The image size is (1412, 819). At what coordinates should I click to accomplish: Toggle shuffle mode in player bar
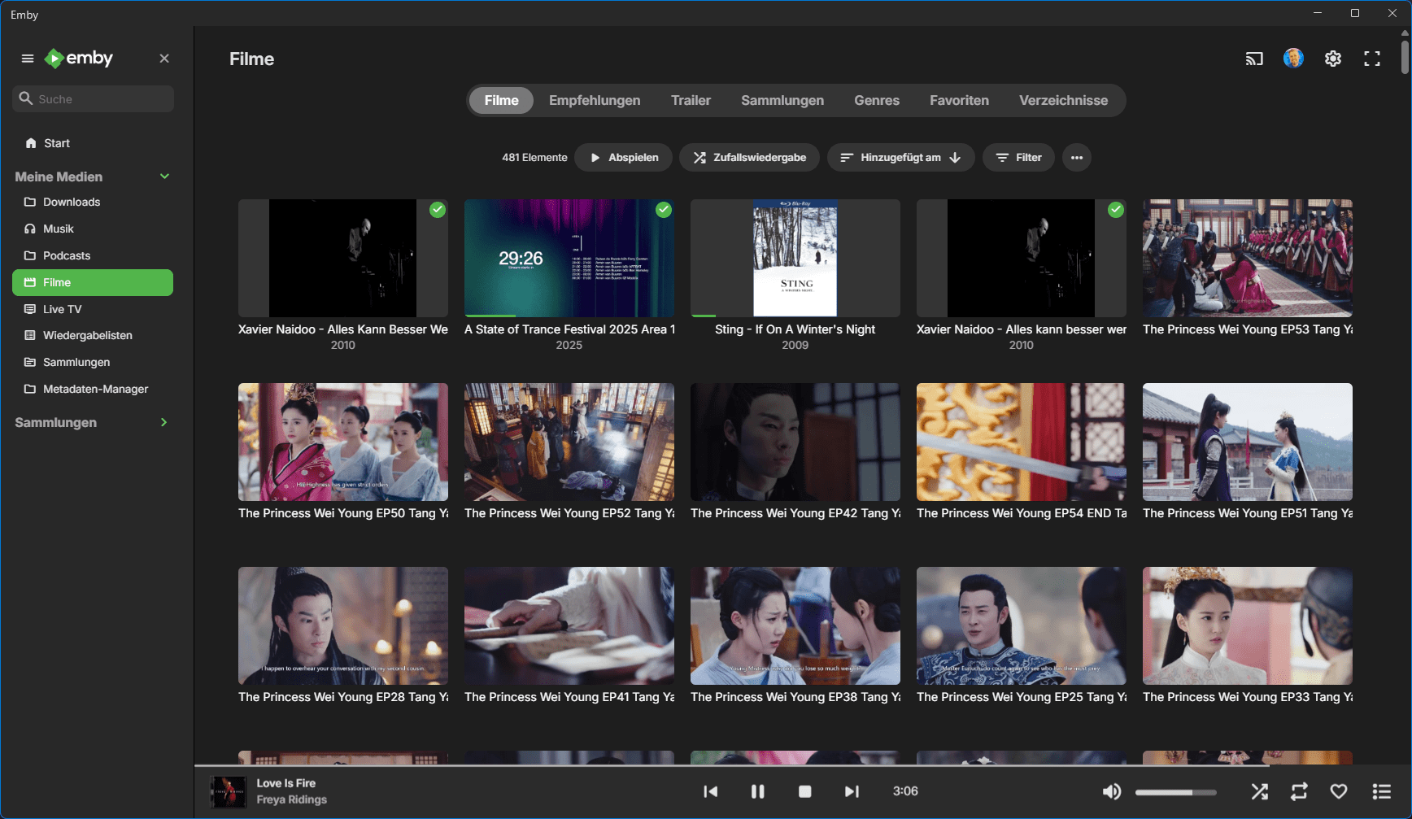tap(1259, 791)
